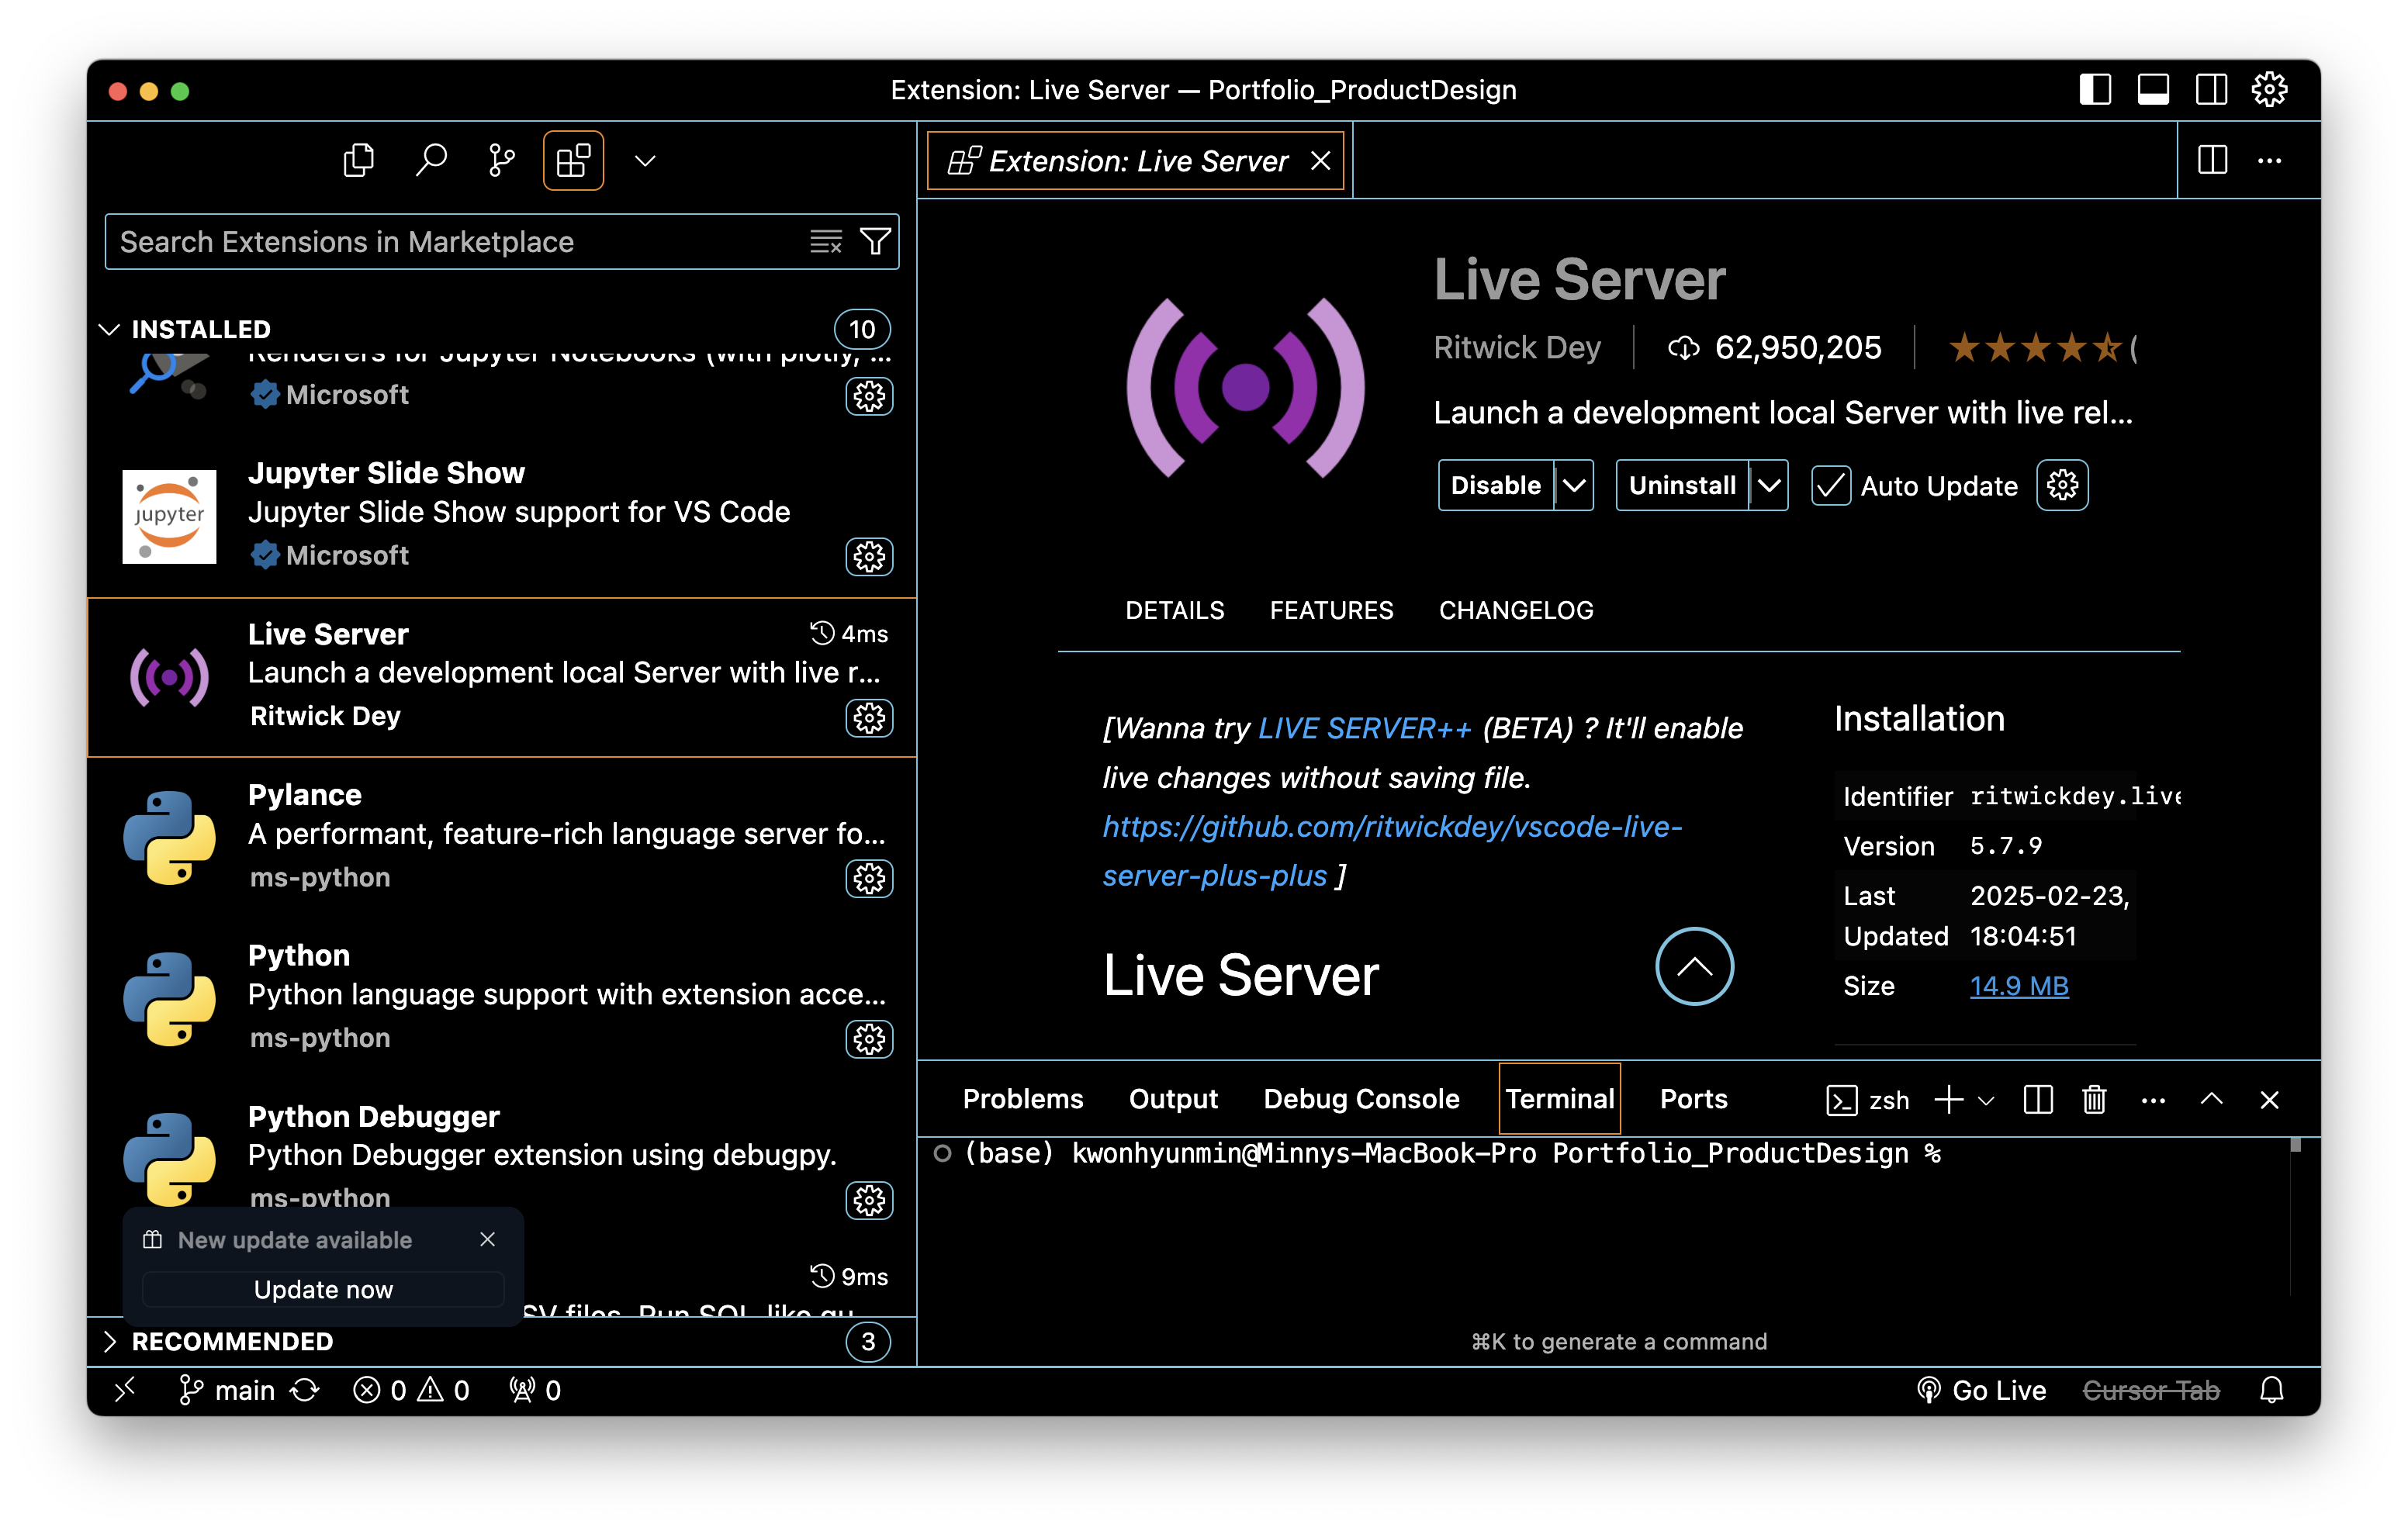Screen dimensions: 2408x1531
Task: Split the terminal pane
Action: 2038,1100
